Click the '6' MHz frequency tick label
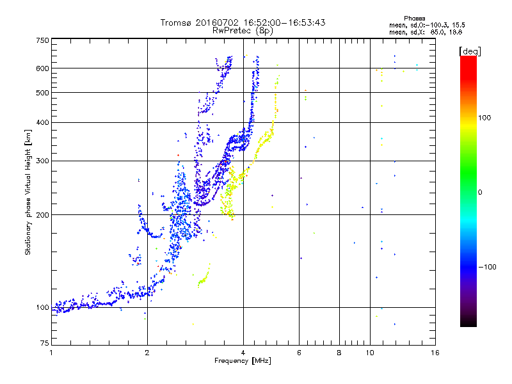 pyautogui.click(x=299, y=353)
